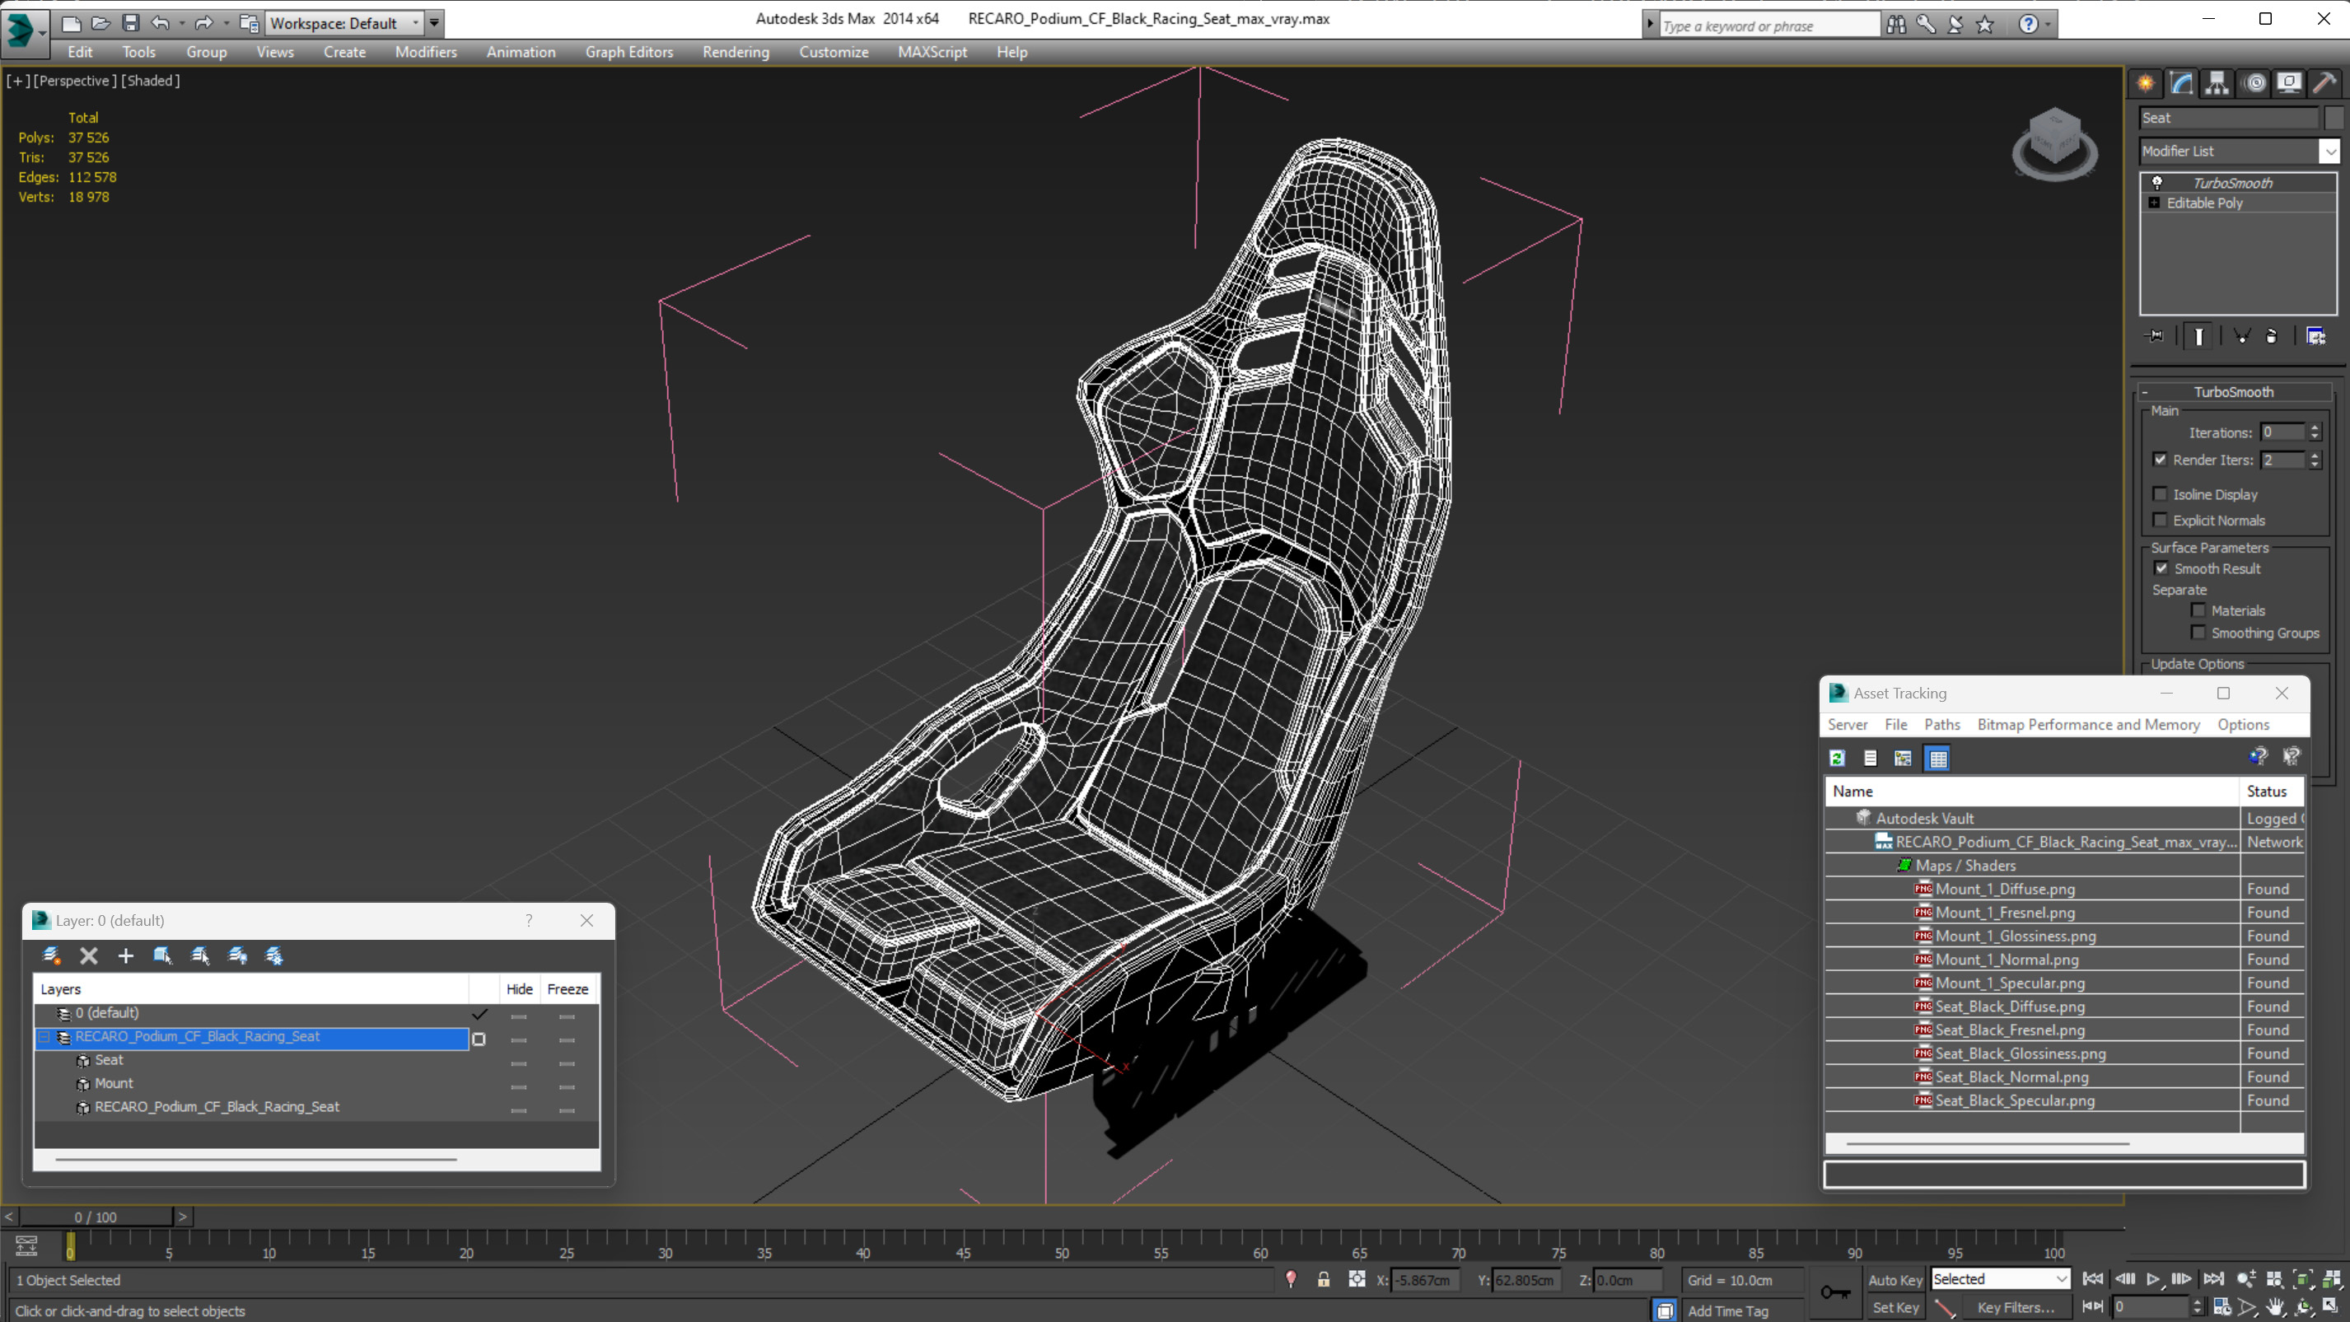Click the Shaded viewport label
This screenshot has height=1322, width=2350.
(x=150, y=80)
